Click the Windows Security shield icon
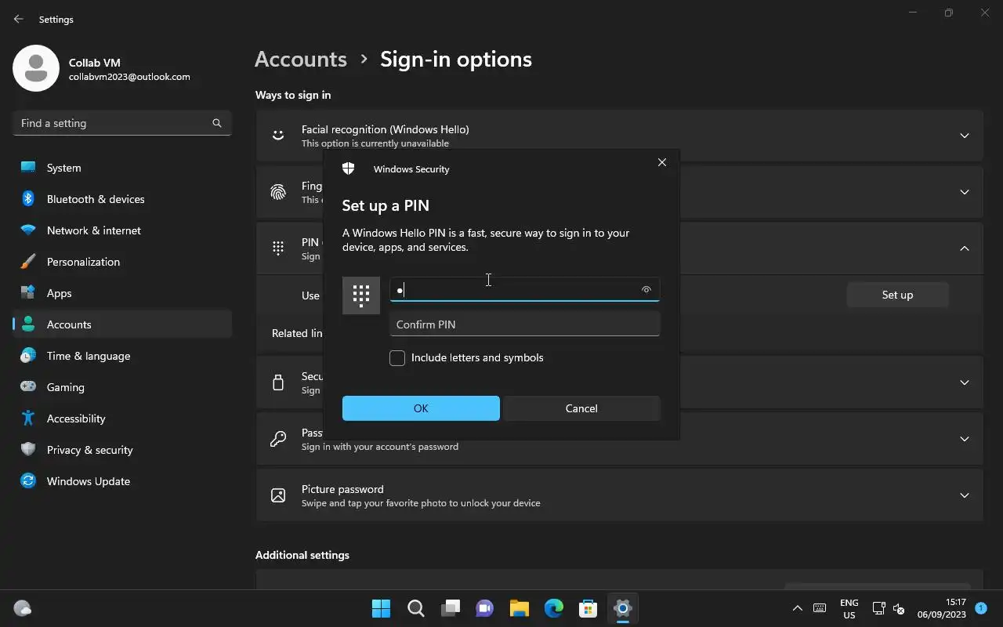The image size is (1003, 627). (349, 169)
